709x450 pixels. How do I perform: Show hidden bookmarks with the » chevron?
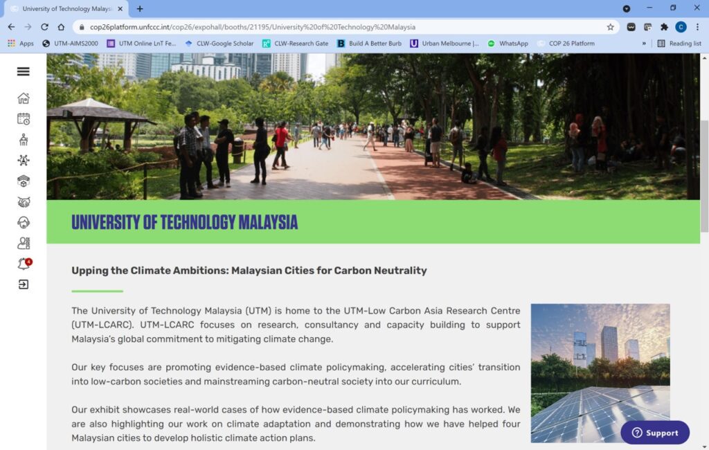pyautogui.click(x=644, y=44)
